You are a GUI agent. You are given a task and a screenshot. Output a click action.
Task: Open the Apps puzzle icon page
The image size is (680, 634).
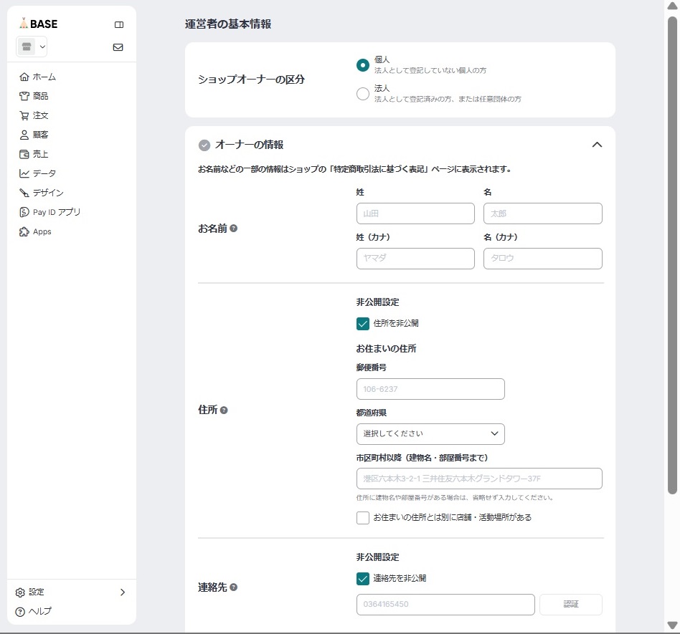(x=42, y=231)
